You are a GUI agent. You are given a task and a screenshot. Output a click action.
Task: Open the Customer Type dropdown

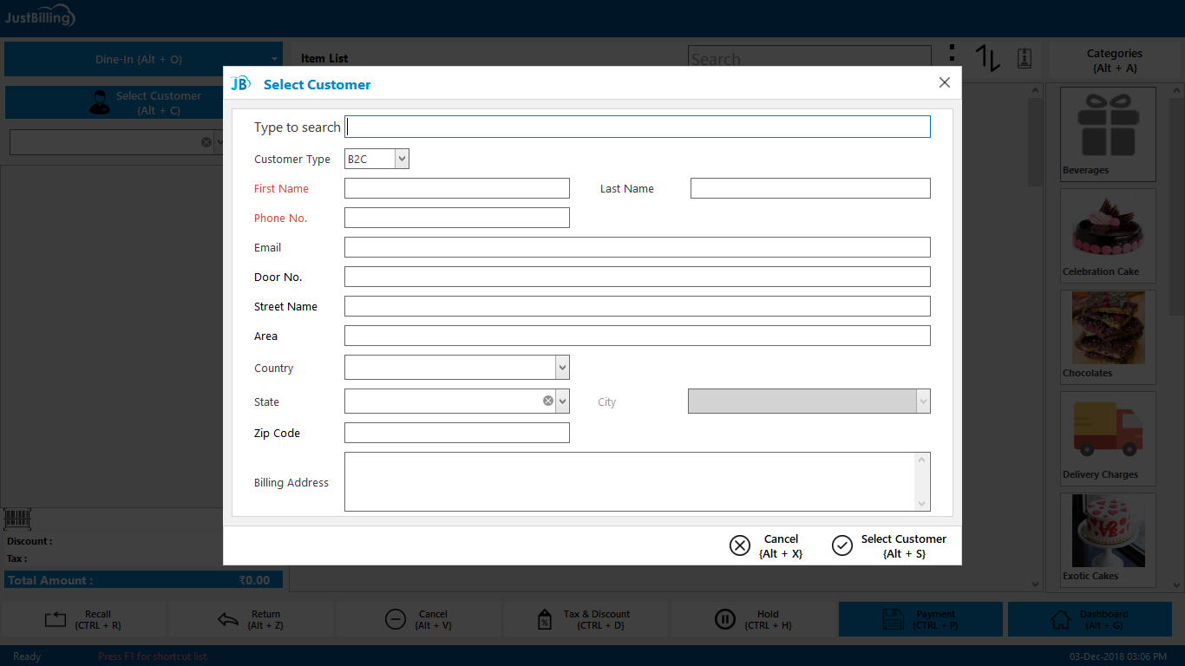402,159
